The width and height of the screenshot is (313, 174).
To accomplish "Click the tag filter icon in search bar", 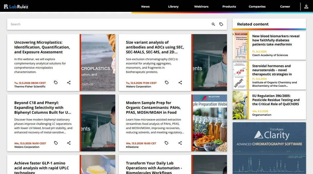I will [221, 24].
